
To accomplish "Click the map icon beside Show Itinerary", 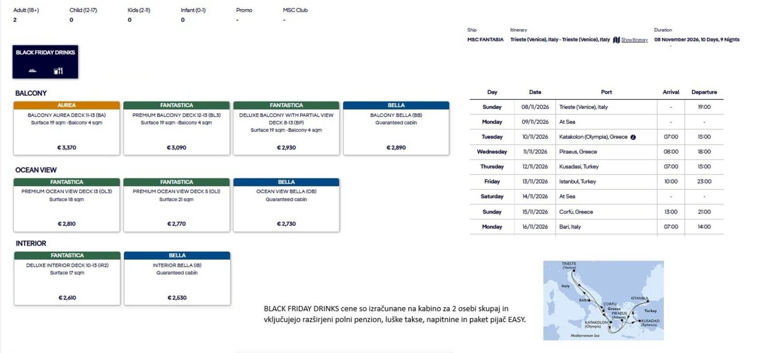I will [616, 40].
